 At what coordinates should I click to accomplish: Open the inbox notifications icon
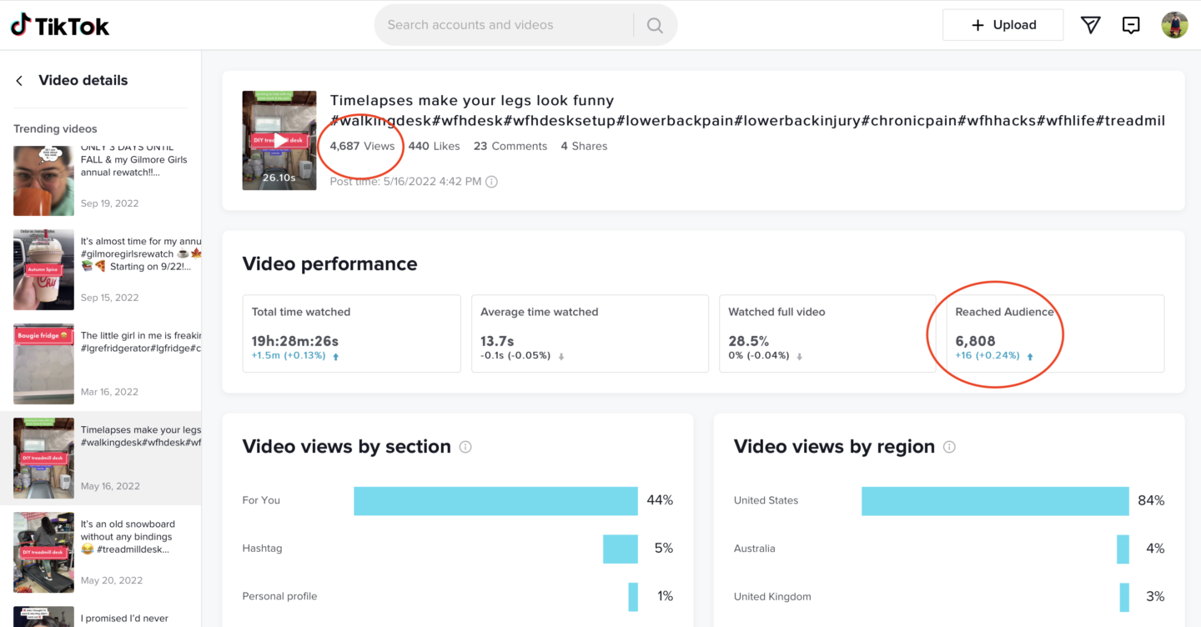pyautogui.click(x=1131, y=25)
